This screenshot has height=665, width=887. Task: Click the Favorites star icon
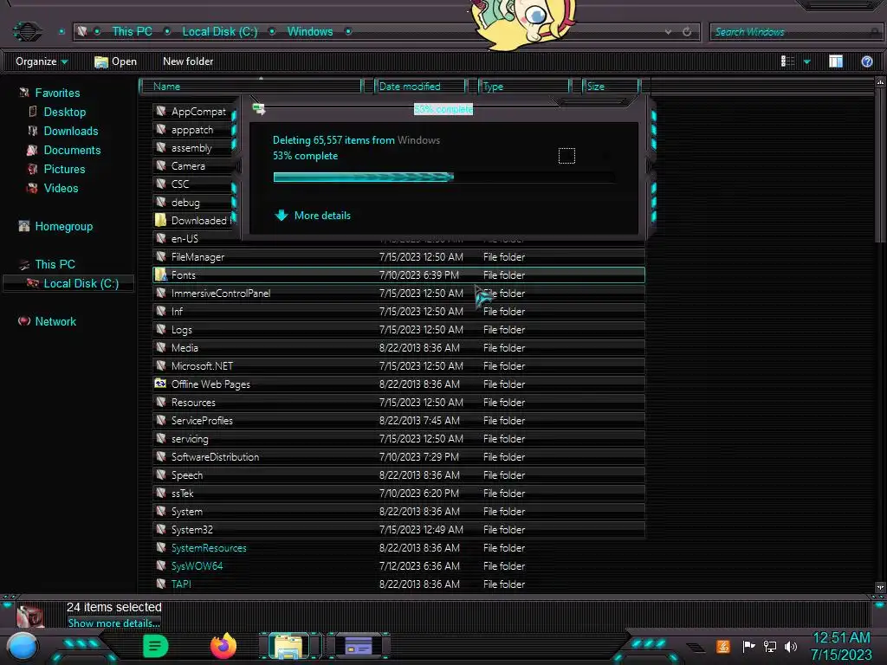23,93
